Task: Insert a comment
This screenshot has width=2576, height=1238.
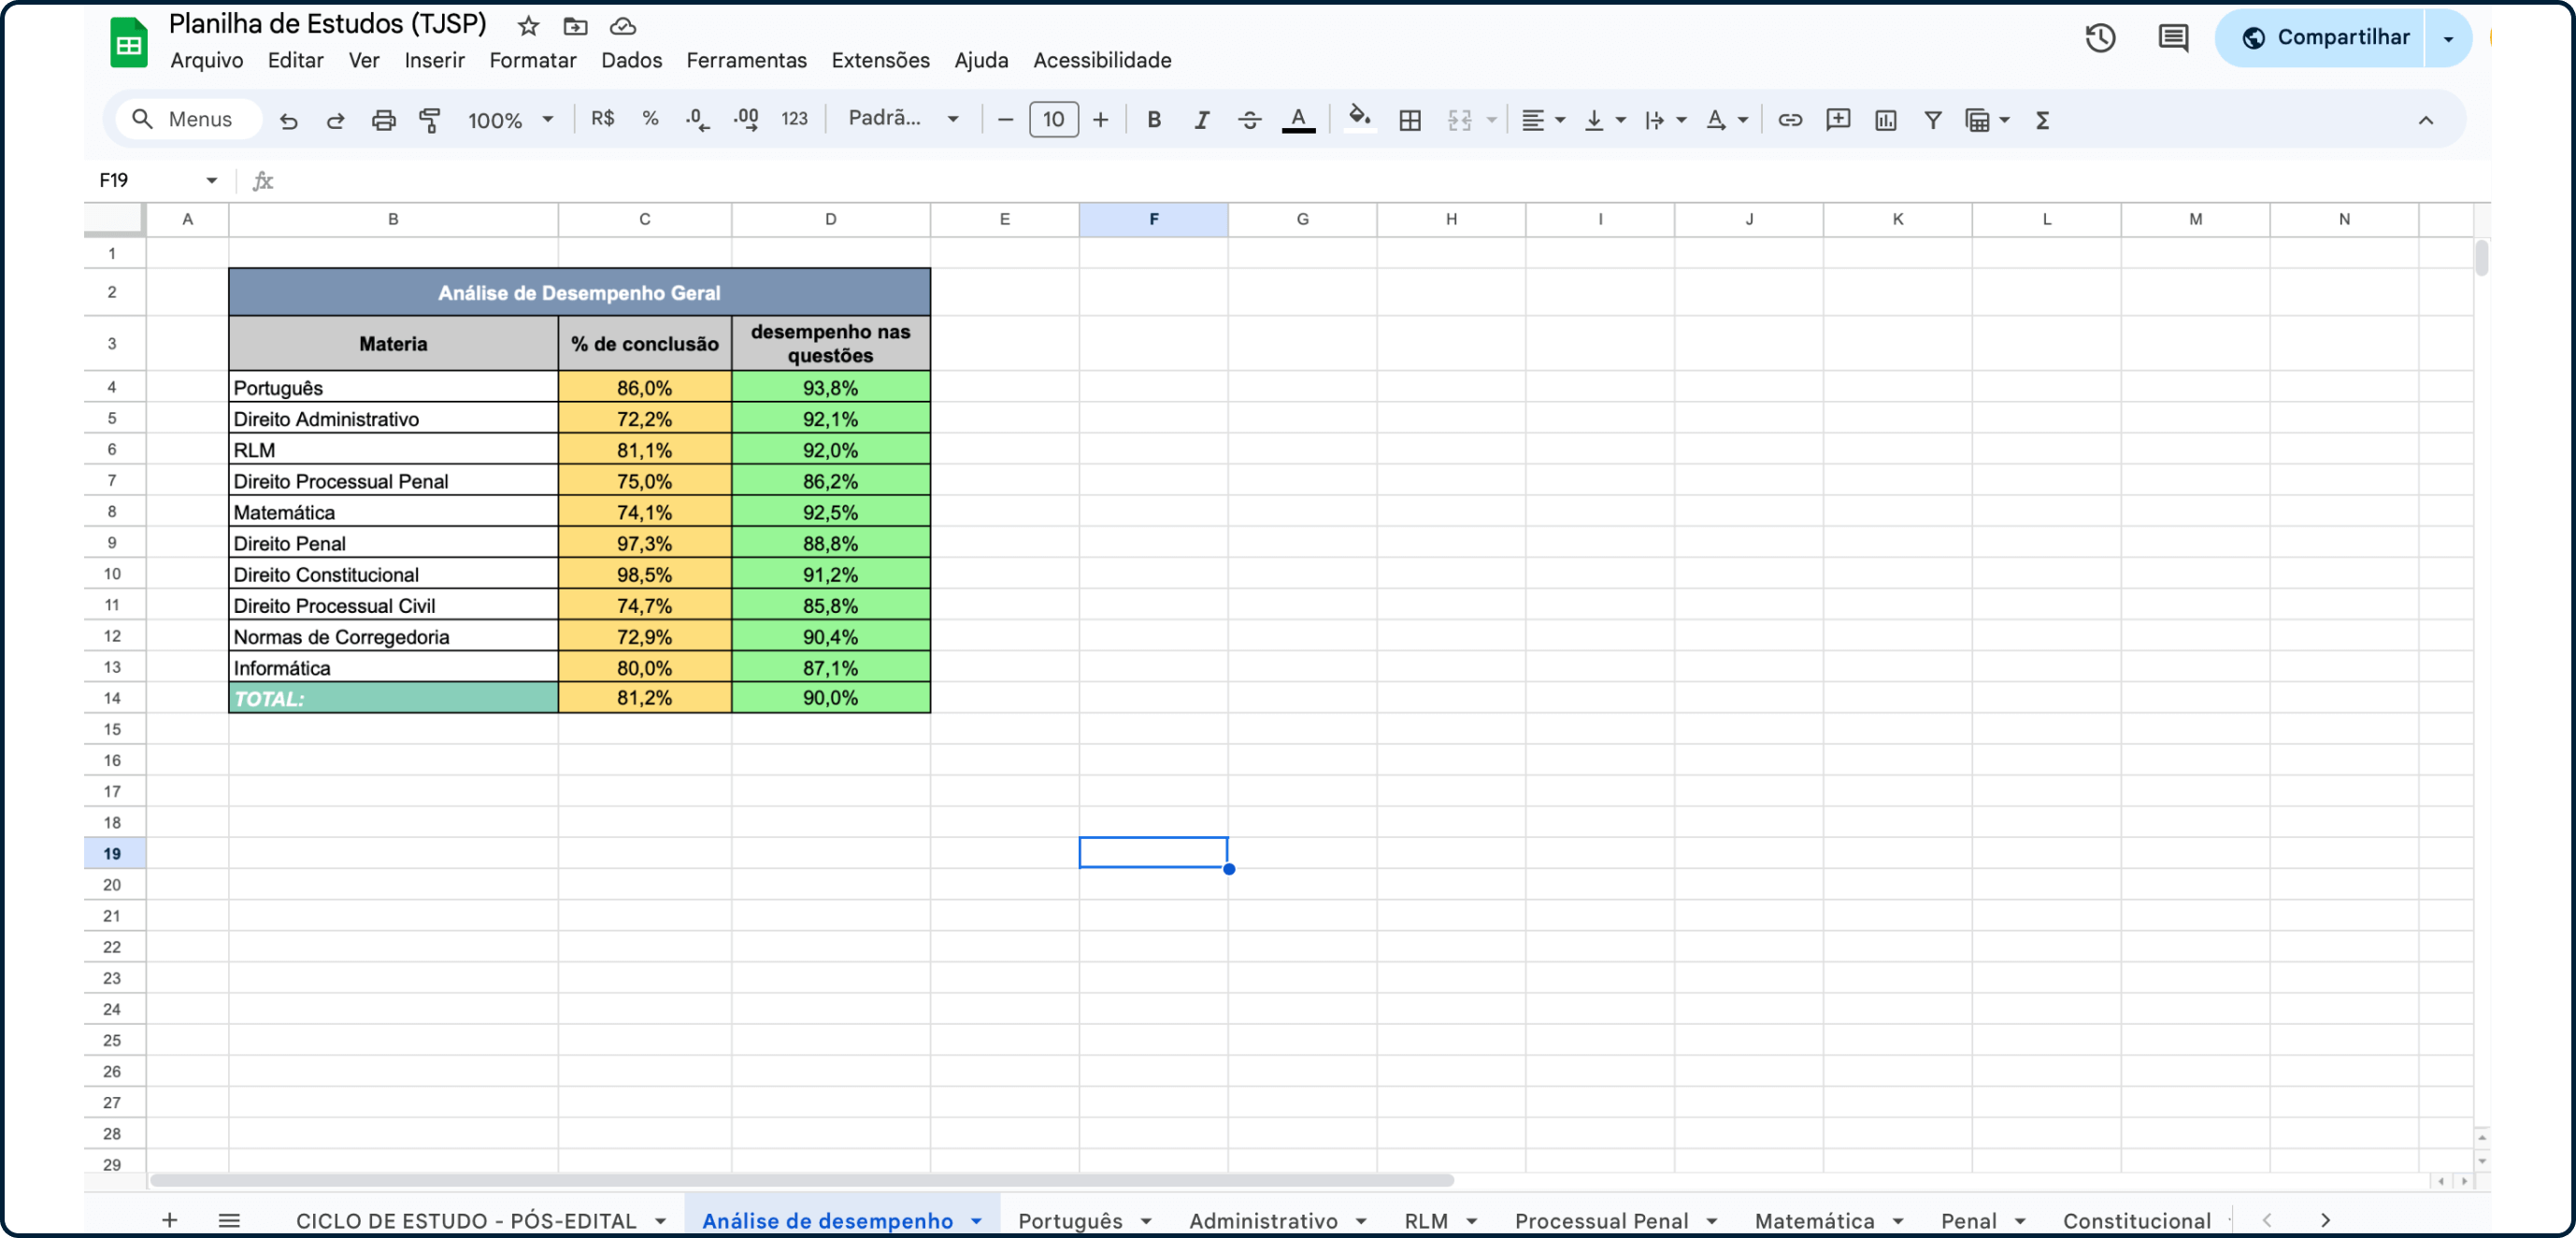Action: point(1837,120)
